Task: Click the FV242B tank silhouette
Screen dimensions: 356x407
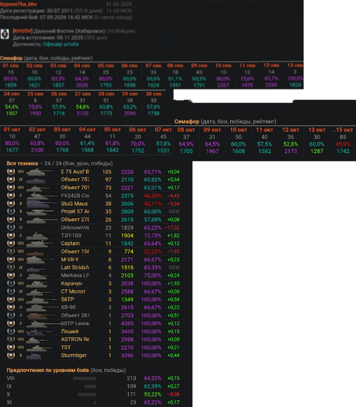Action: [x=42, y=196]
